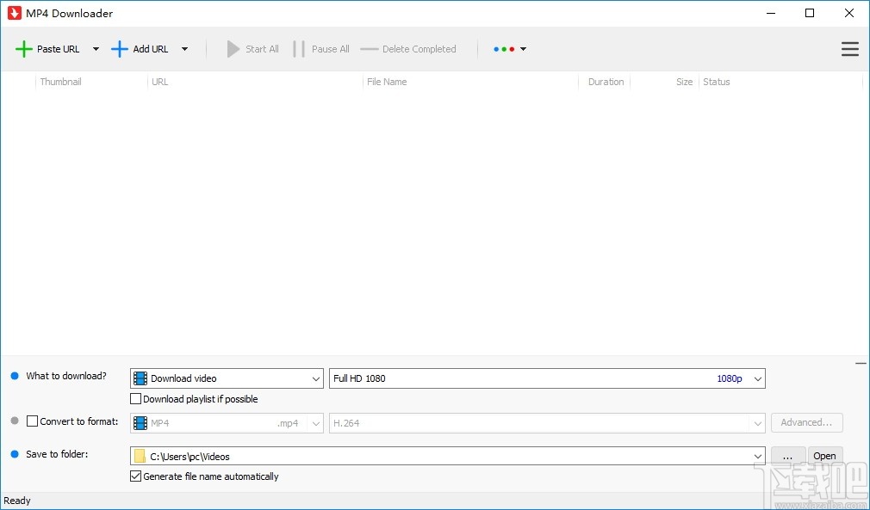Open the hamburger menu

(849, 49)
